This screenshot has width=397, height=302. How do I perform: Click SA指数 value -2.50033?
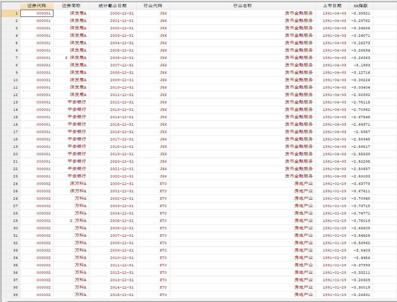[x=360, y=176]
